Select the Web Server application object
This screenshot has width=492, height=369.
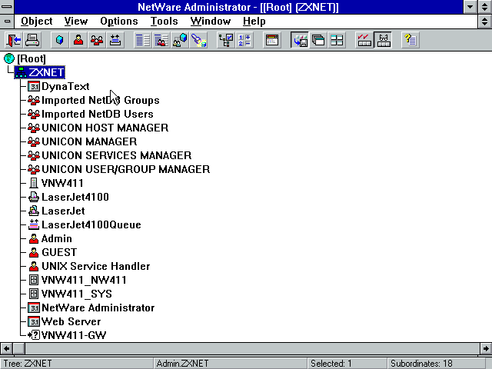(65, 321)
